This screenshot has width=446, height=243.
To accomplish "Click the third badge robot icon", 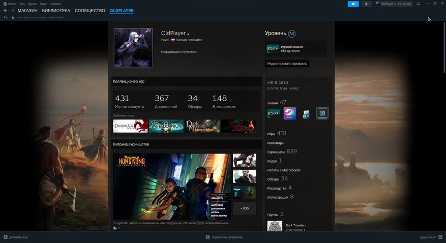I will click(306, 114).
